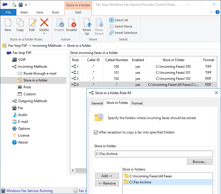Open the Format tab in rule dialog
This screenshot has width=221, height=194.
[x=137, y=103]
